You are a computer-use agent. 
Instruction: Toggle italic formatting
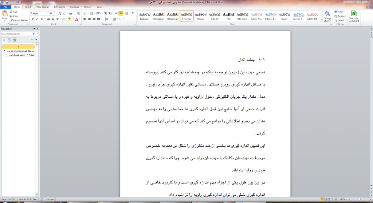pyautogui.click(x=37, y=19)
